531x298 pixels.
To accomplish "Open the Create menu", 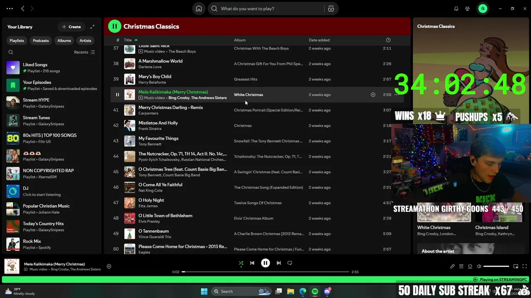I will tap(71, 26).
